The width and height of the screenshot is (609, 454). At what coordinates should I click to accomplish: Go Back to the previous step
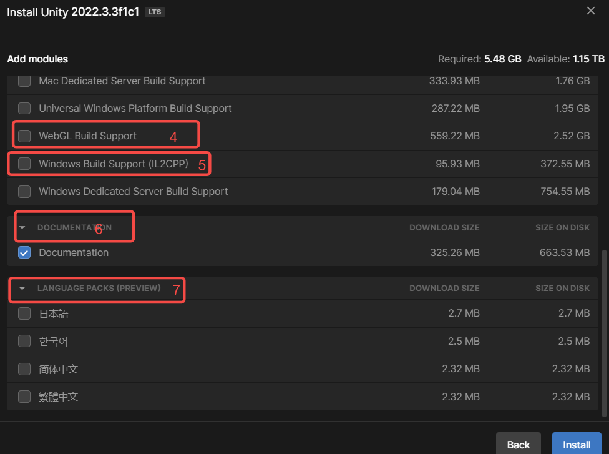(x=519, y=444)
